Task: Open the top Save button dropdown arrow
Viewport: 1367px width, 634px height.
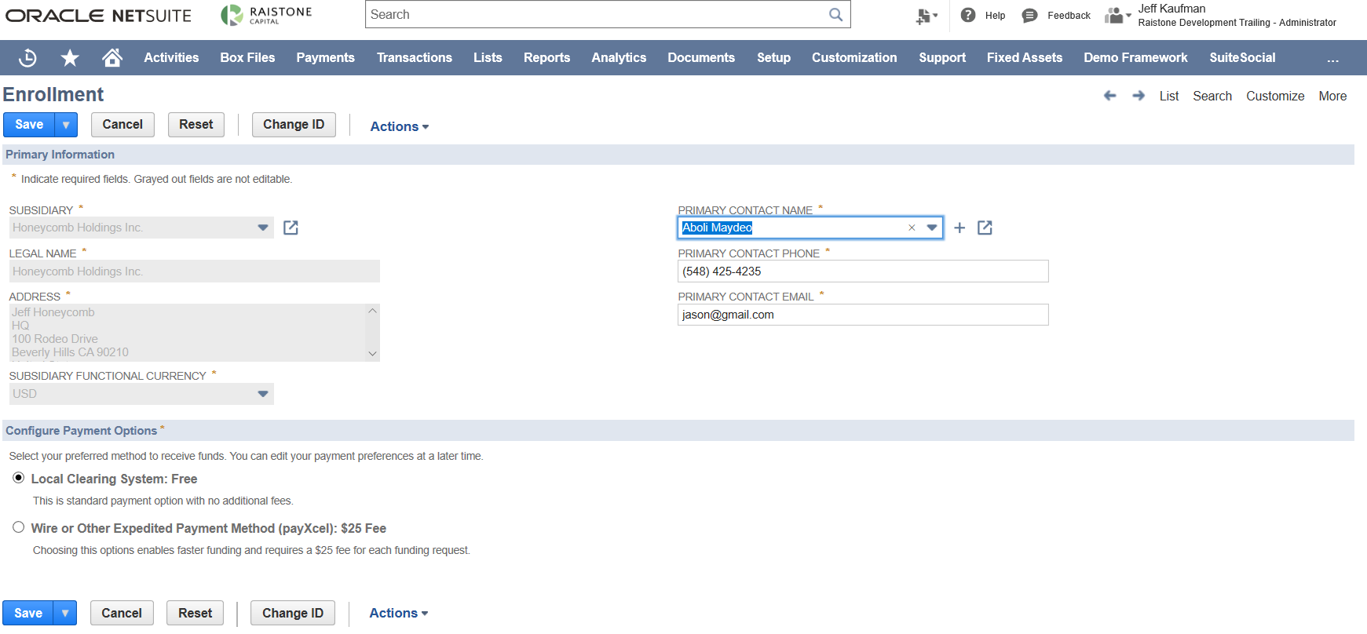Action: [x=66, y=125]
